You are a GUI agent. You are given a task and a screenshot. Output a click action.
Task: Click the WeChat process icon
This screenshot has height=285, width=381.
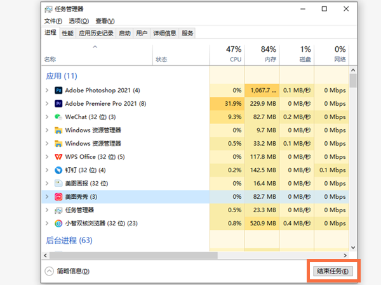(58, 117)
